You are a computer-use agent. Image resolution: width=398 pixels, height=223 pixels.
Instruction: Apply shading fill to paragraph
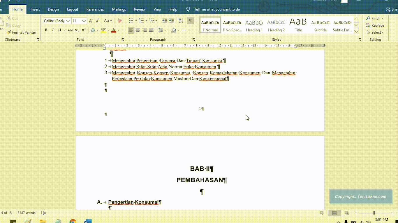[174, 30]
